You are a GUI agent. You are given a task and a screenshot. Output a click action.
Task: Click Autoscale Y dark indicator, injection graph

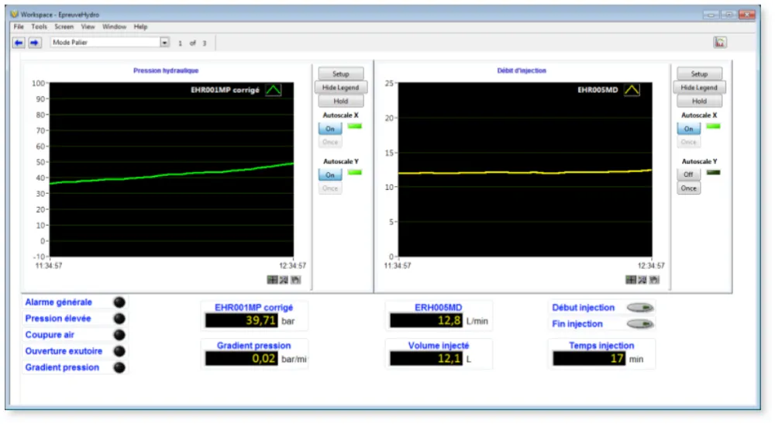[713, 172]
